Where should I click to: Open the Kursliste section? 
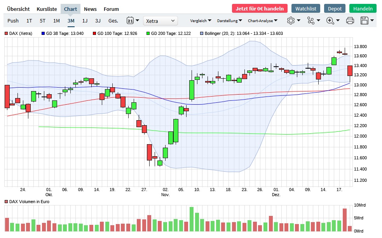click(47, 9)
